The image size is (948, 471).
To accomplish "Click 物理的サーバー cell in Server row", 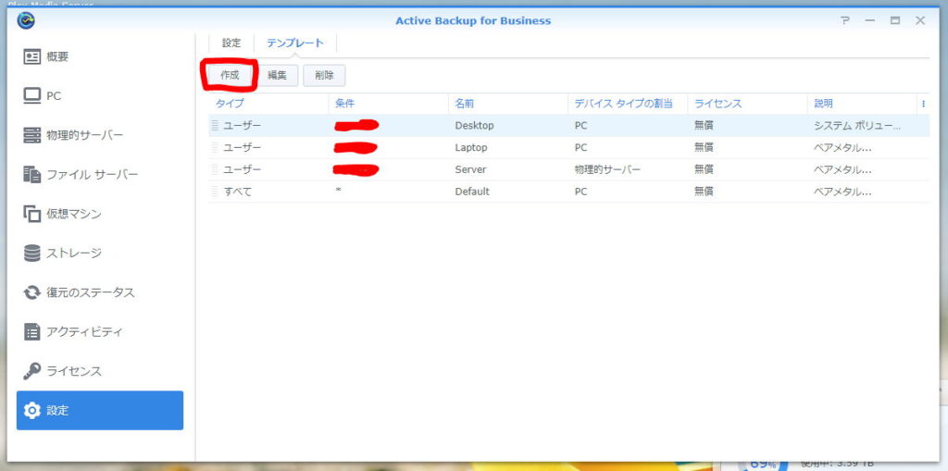I will click(x=607, y=170).
